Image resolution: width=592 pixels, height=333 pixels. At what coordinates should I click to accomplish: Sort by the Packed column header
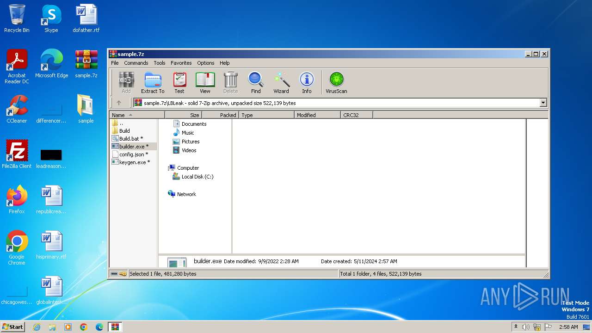[220, 115]
